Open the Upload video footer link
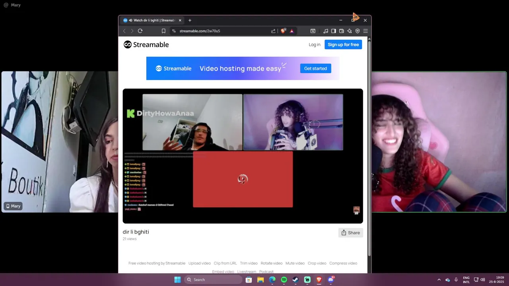Screen dimensions: 509x286 [200, 263]
